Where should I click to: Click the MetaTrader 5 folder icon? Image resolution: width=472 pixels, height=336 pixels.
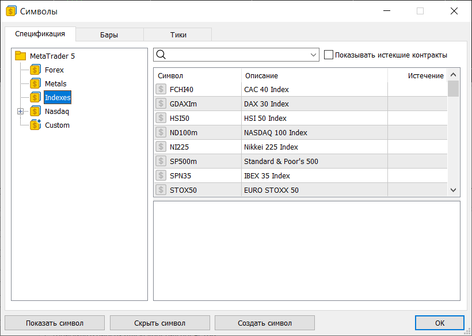(21, 56)
